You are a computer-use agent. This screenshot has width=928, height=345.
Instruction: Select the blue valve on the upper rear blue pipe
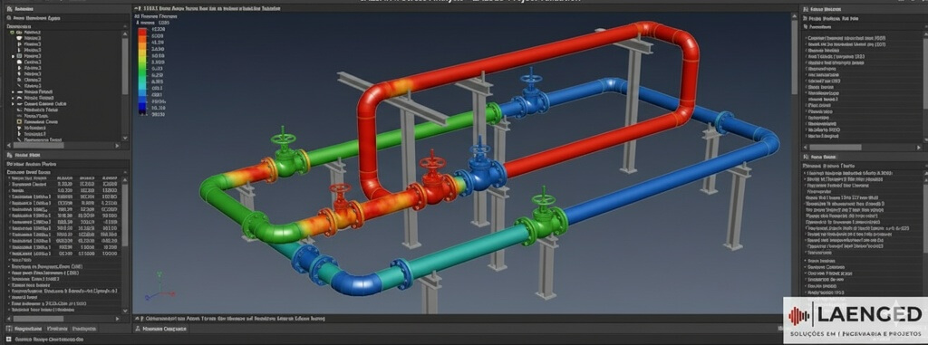pyautogui.click(x=531, y=95)
